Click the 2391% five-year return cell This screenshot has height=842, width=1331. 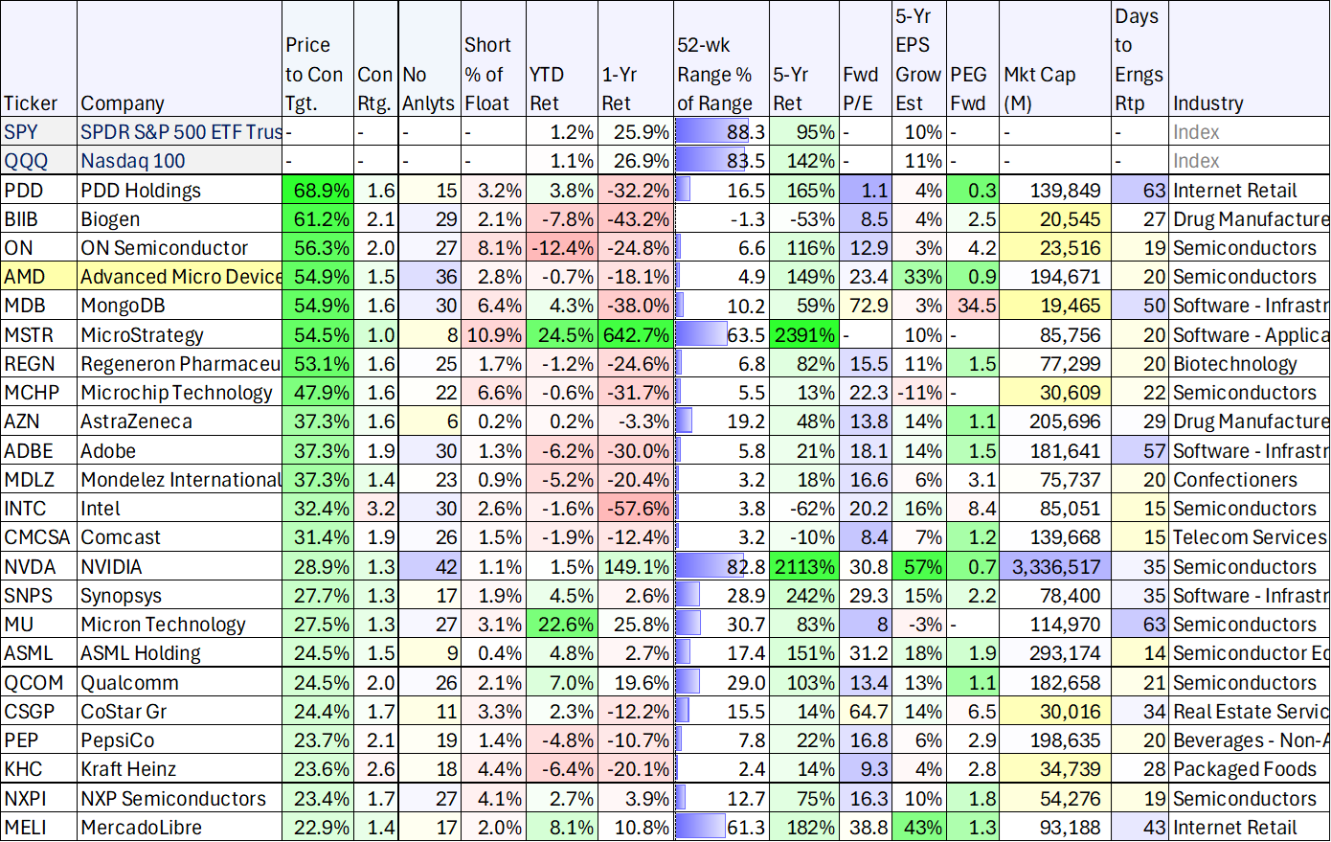(804, 335)
